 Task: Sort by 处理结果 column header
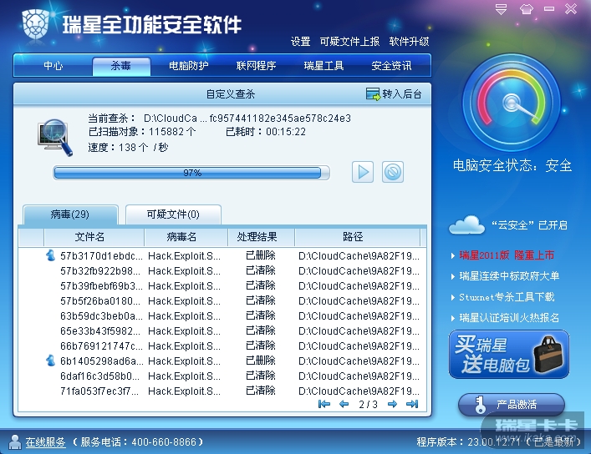(x=261, y=237)
